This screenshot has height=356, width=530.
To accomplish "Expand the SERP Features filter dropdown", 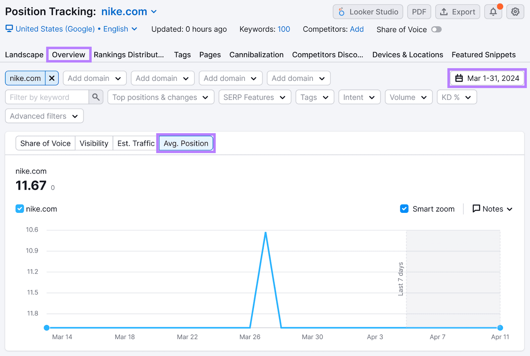I will click(x=254, y=97).
